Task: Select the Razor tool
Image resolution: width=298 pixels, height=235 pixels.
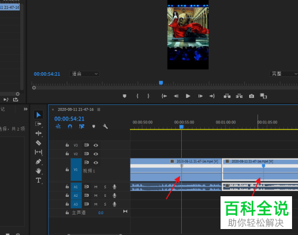Action: (38, 143)
